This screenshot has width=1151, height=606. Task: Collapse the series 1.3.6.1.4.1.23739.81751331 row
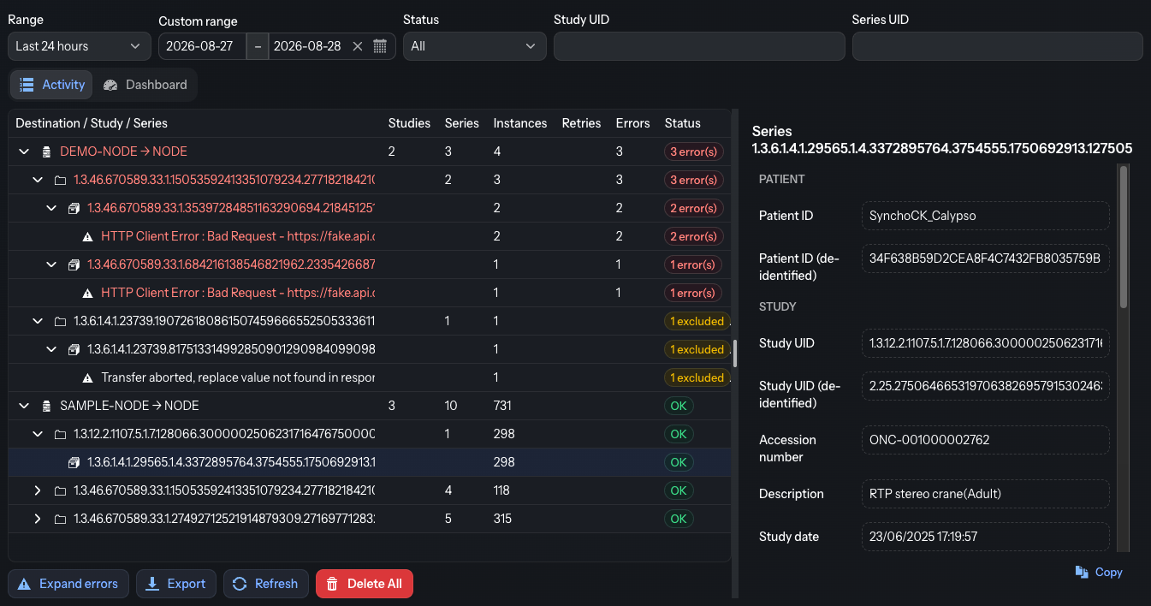[x=51, y=349]
